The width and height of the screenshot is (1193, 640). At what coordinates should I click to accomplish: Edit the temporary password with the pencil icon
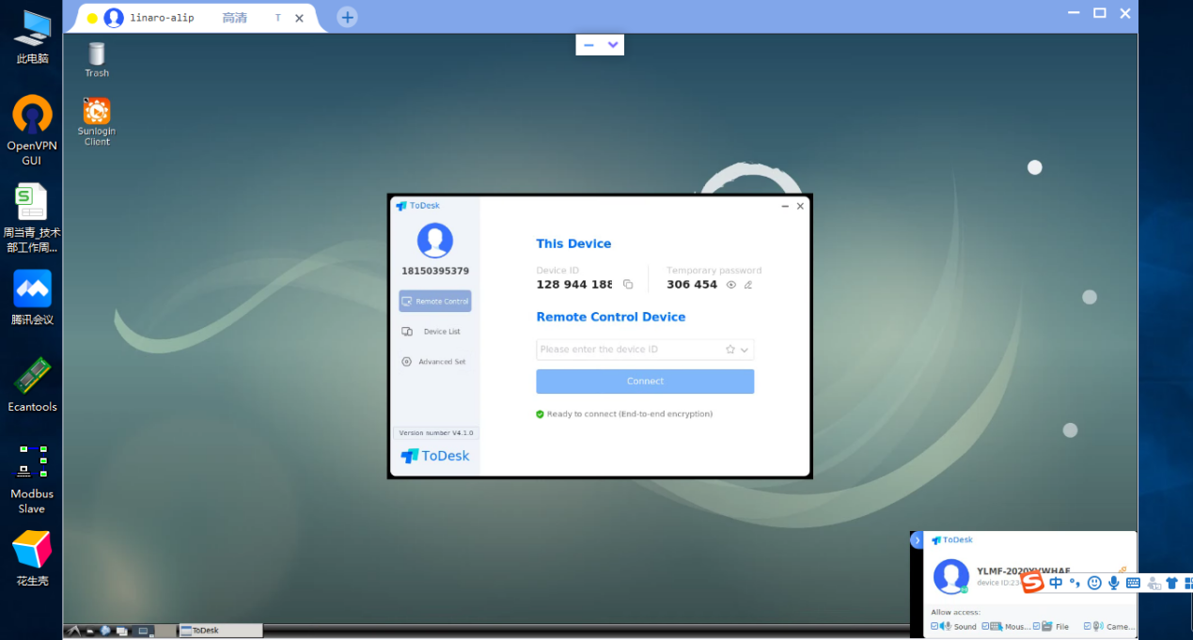click(x=748, y=285)
